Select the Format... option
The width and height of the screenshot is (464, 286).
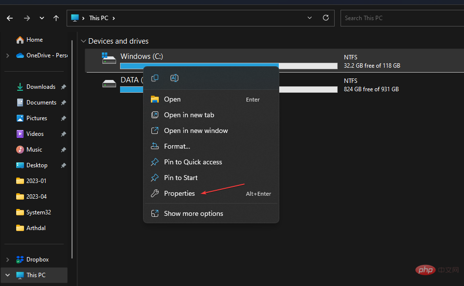(x=178, y=146)
